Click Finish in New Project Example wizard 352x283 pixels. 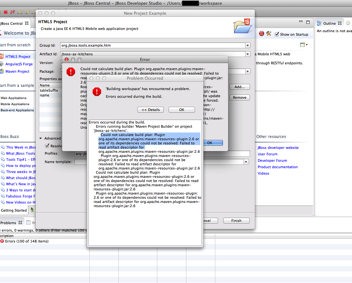236,221
